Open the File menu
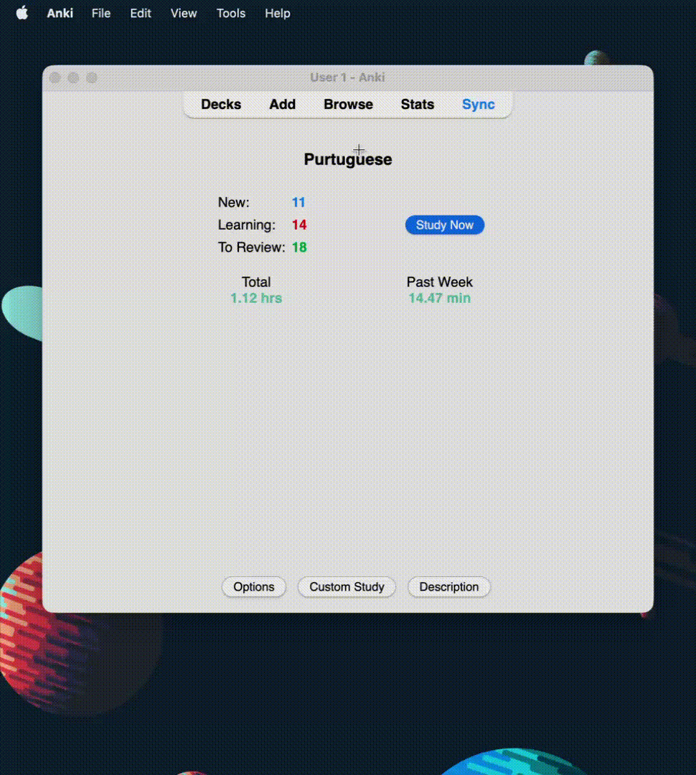Screen dimensions: 696x775 click(x=101, y=13)
